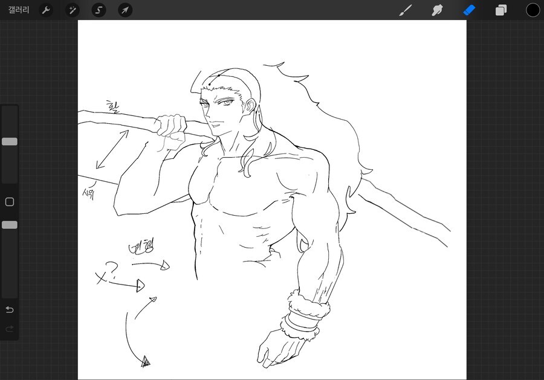Screen dimensions: 544x380
Task: Open the Actions wrench menu
Action: tap(46, 10)
